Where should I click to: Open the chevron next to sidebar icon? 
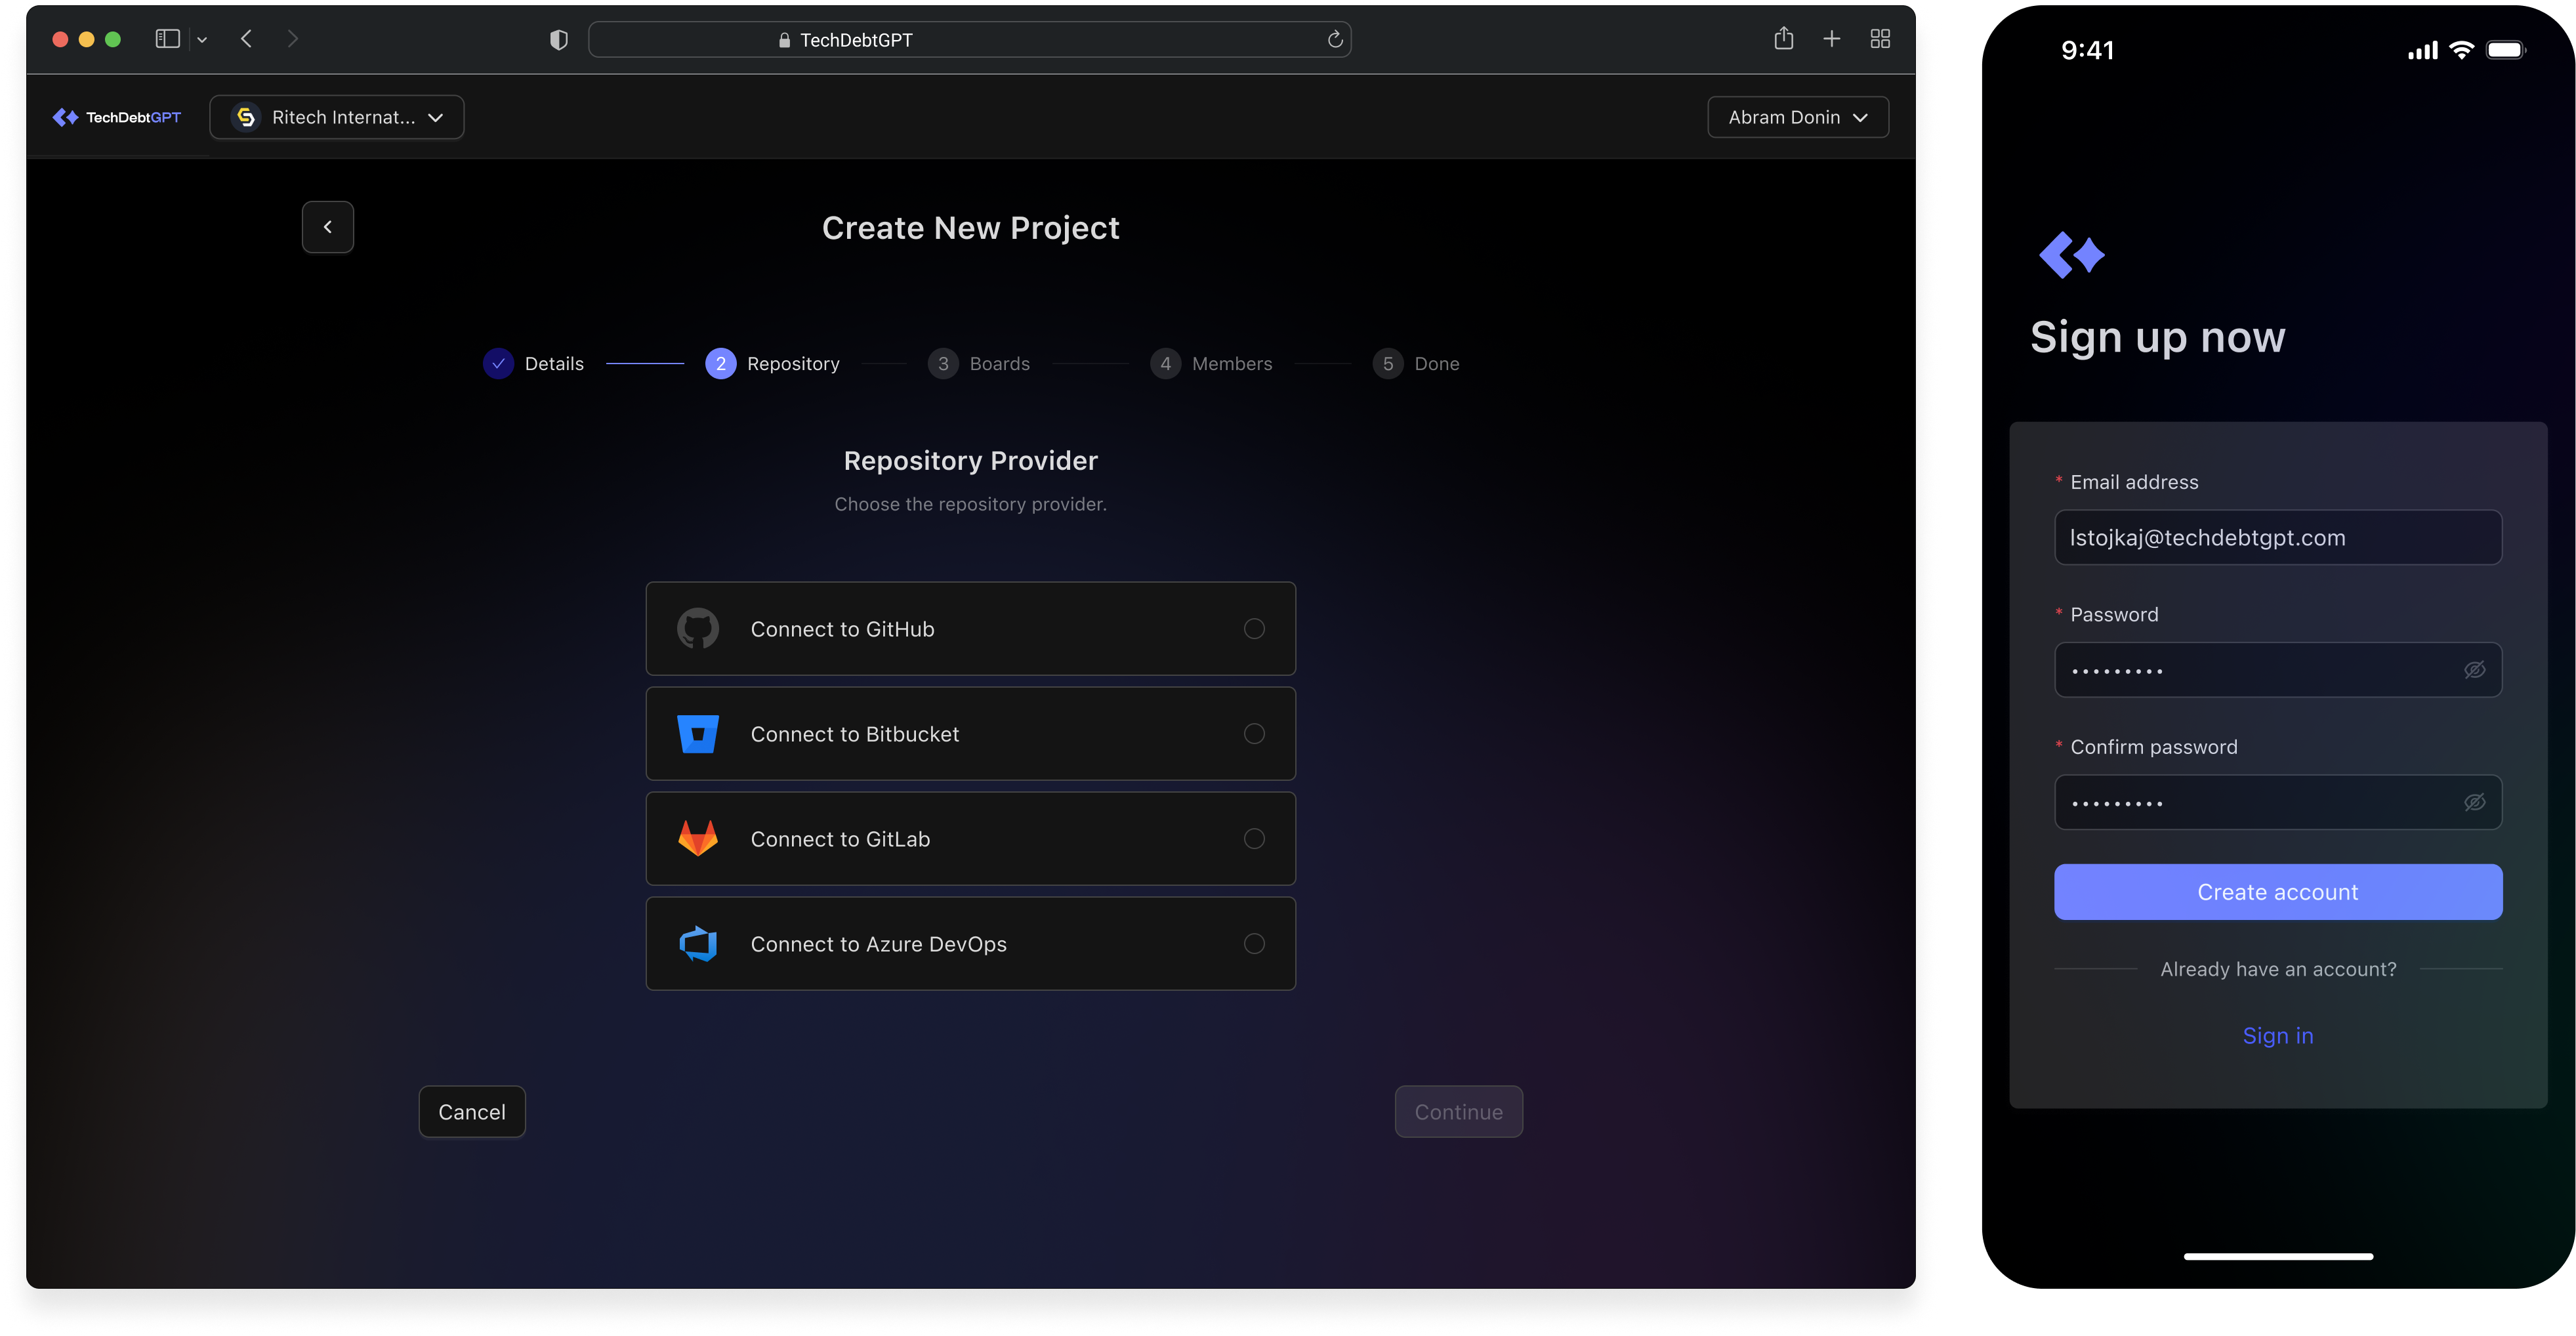[202, 40]
